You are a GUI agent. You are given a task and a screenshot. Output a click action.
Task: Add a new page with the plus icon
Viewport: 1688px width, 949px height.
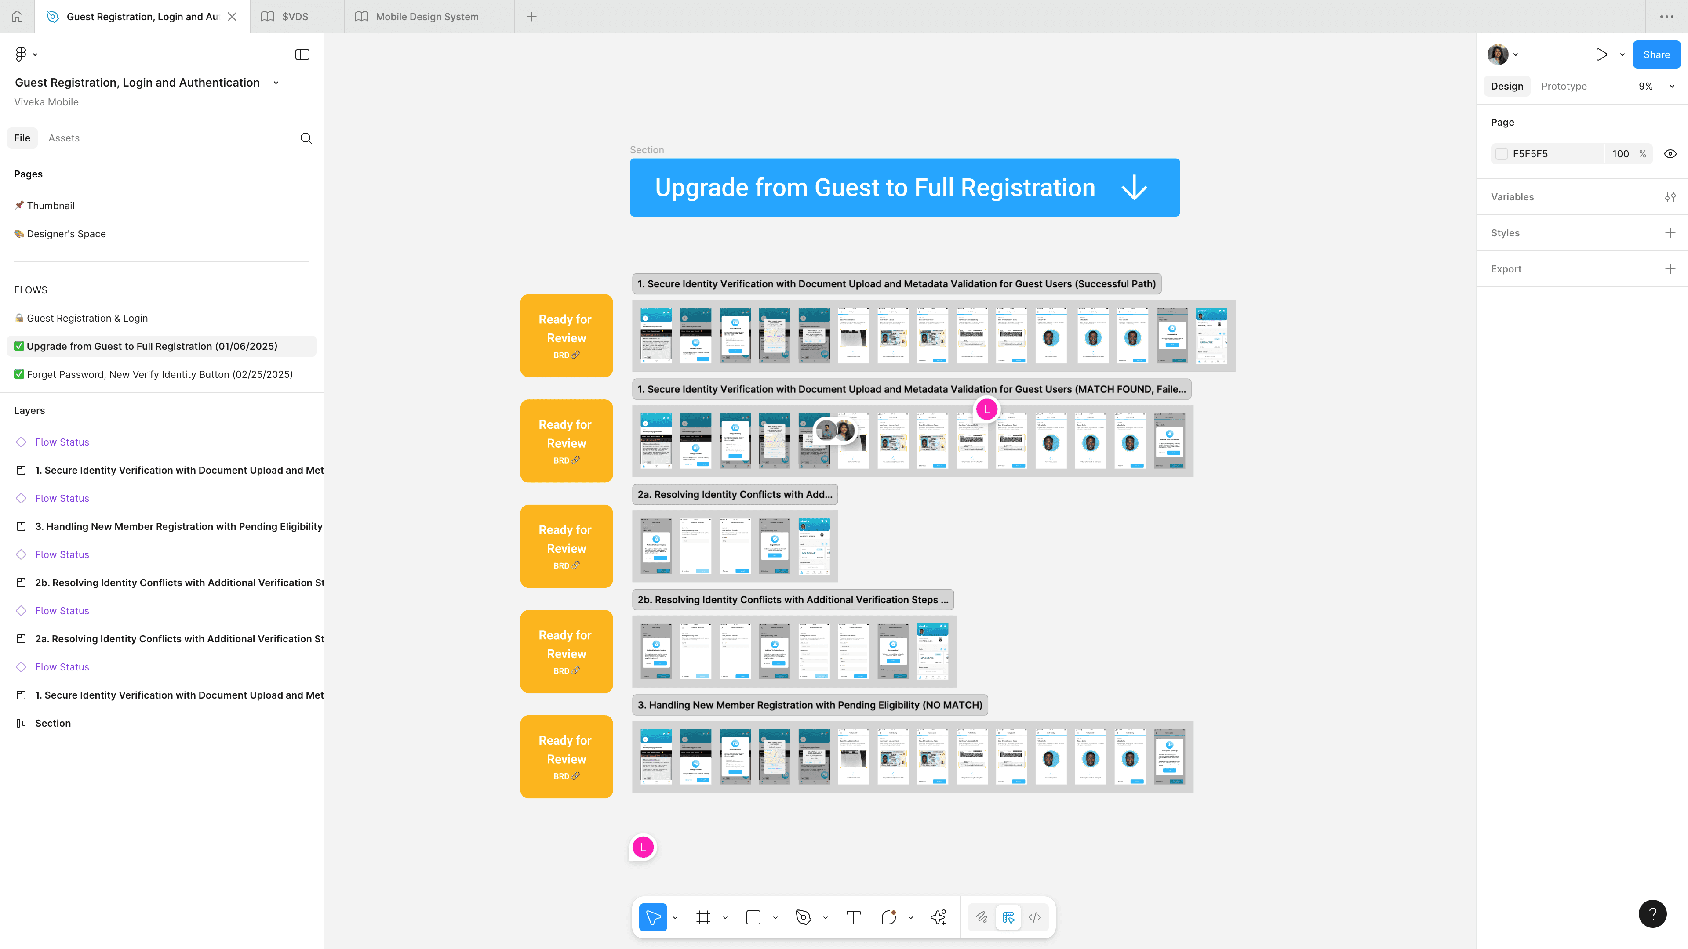pyautogui.click(x=306, y=174)
